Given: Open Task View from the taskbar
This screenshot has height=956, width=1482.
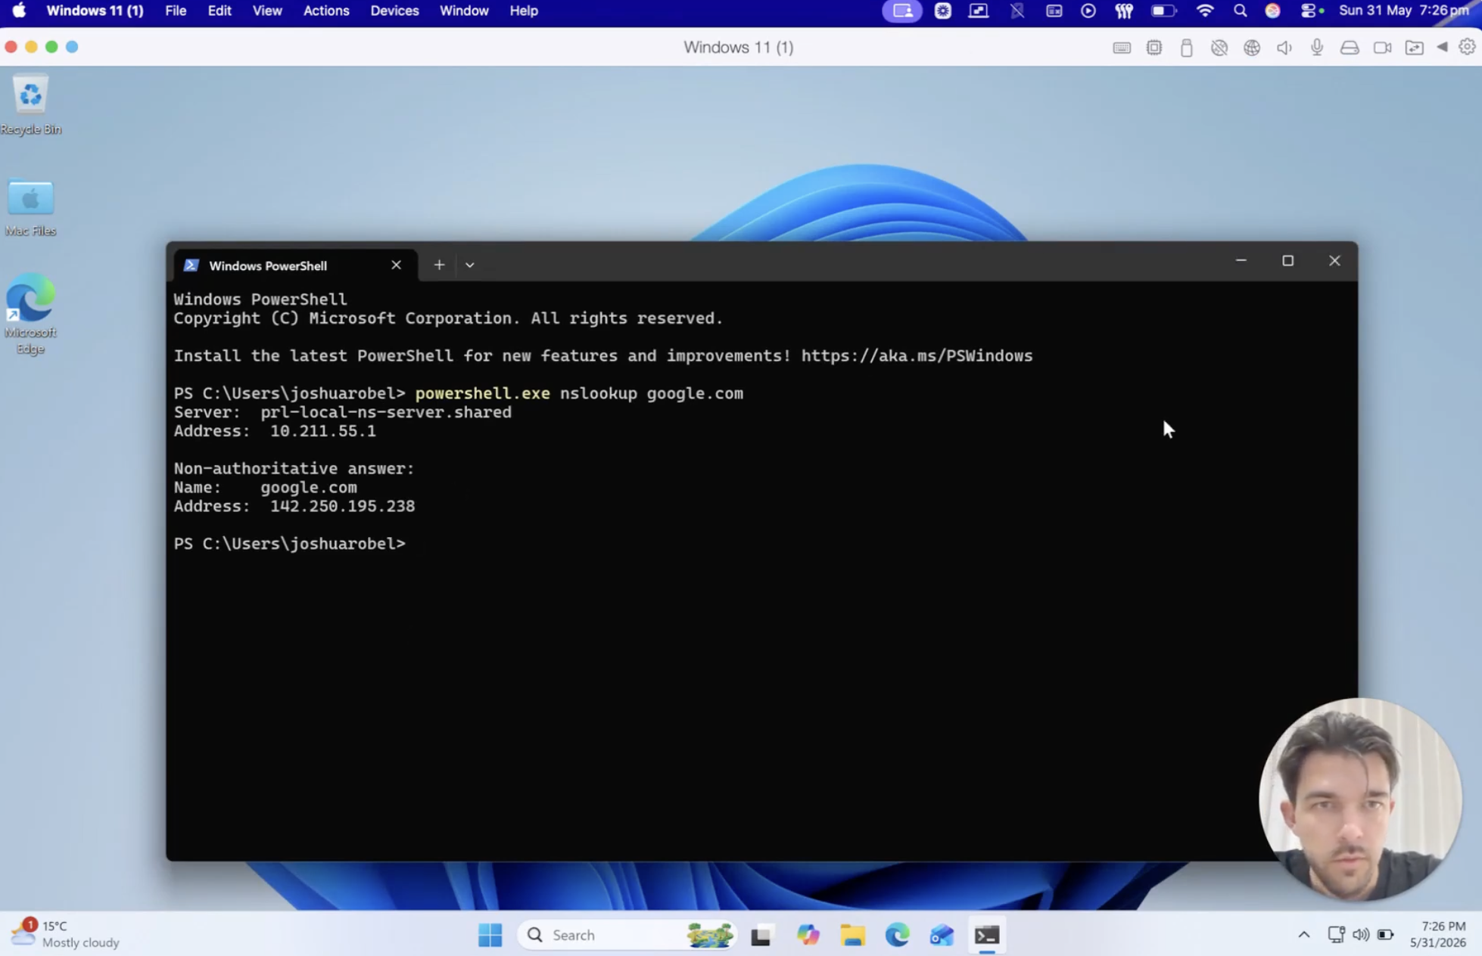Looking at the screenshot, I should coord(761,935).
